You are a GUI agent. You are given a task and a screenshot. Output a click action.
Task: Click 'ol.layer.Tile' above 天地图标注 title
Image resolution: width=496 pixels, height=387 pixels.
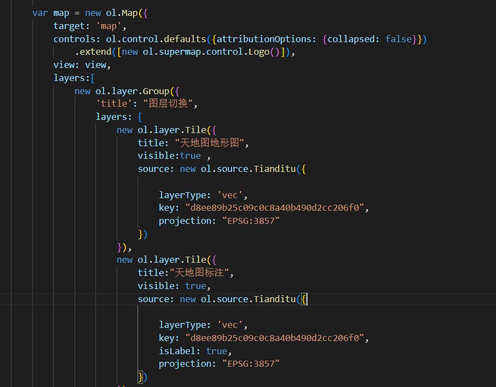point(172,259)
